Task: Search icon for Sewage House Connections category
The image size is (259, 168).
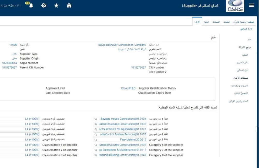Action: tap(96, 119)
